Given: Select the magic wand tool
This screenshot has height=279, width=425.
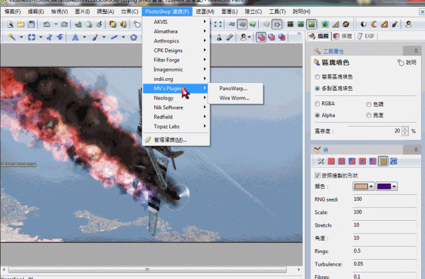Looking at the screenshot, I should (x=12, y=37).
